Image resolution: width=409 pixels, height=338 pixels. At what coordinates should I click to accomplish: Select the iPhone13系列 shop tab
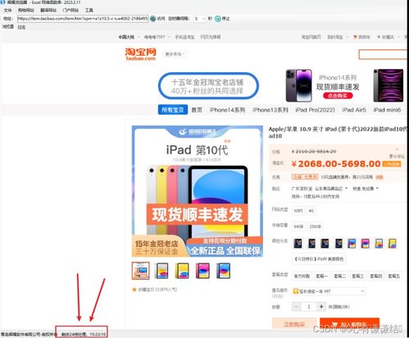coord(270,110)
